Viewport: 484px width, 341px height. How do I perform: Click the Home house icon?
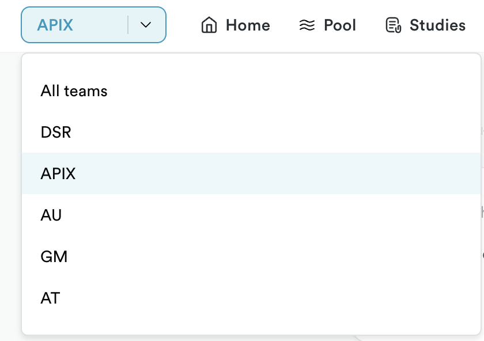[x=209, y=25]
